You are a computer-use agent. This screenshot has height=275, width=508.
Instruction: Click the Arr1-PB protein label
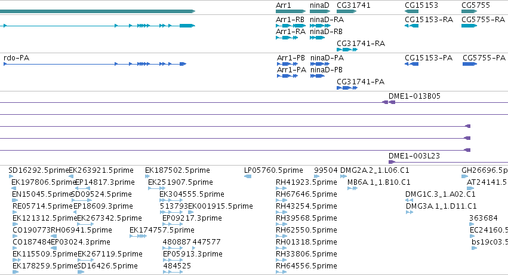pos(291,58)
